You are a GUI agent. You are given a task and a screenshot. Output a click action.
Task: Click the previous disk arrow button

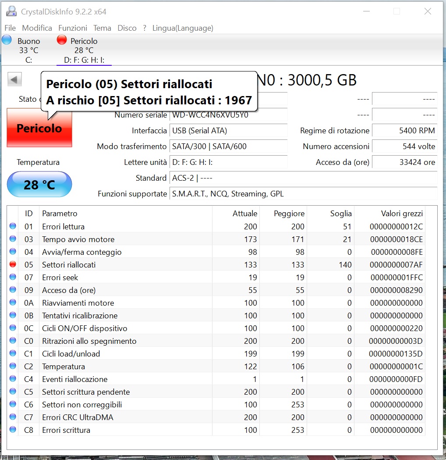point(15,80)
